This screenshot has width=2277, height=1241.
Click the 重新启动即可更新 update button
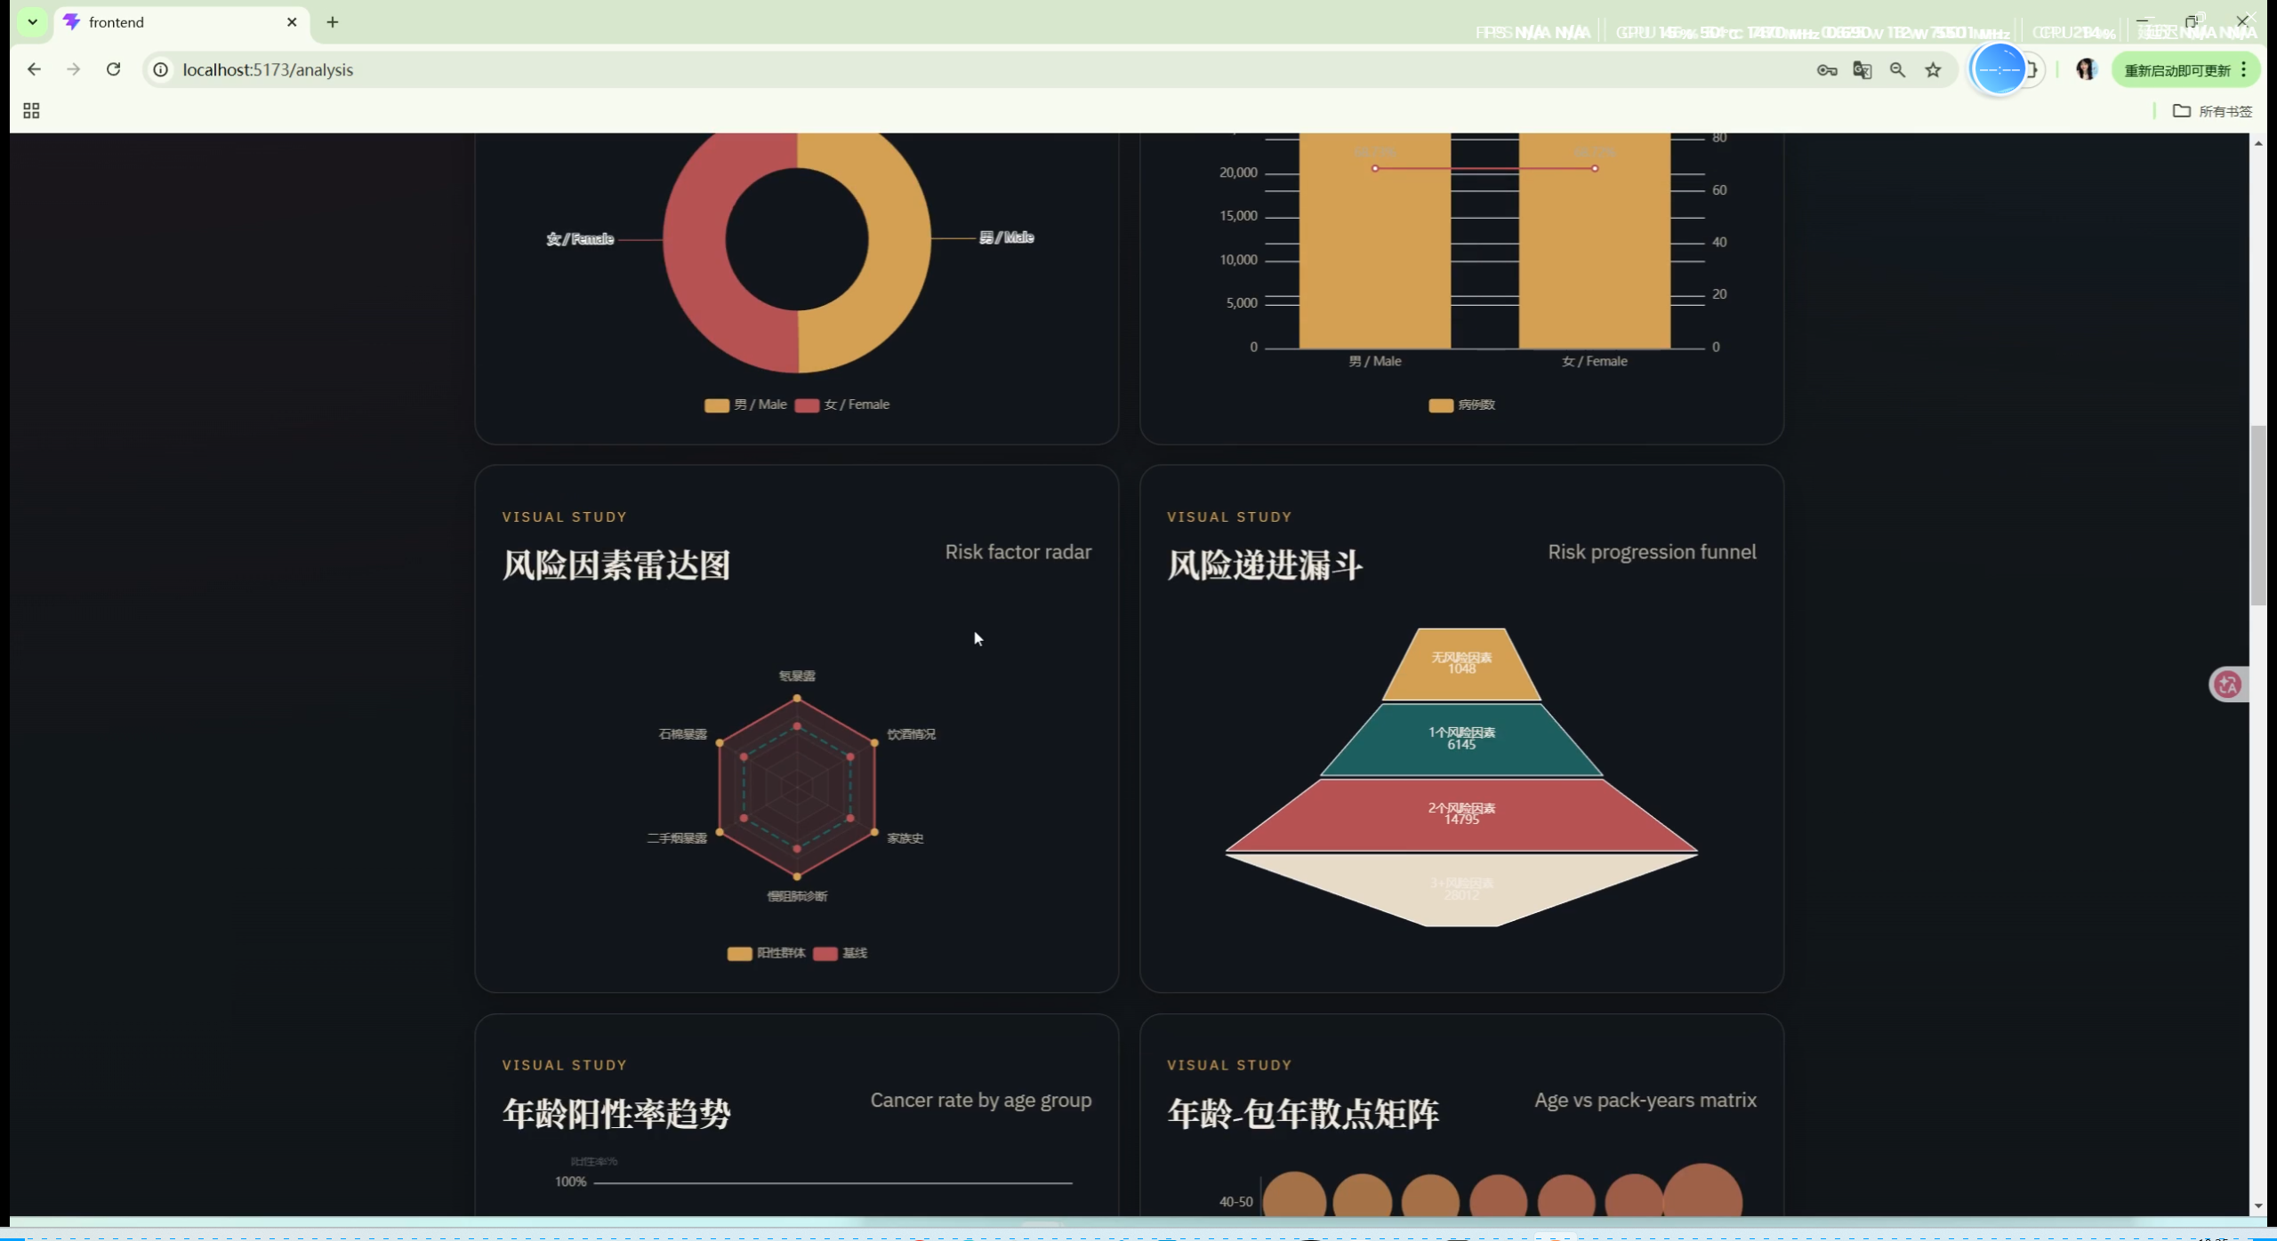[x=2176, y=70]
